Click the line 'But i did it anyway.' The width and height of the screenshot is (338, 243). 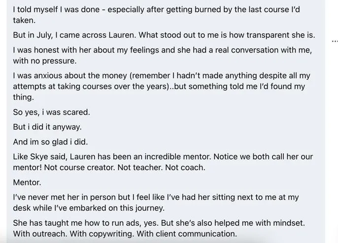[47, 127]
